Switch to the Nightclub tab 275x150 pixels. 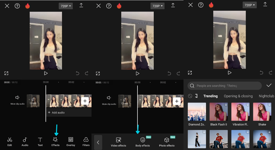(x=266, y=96)
